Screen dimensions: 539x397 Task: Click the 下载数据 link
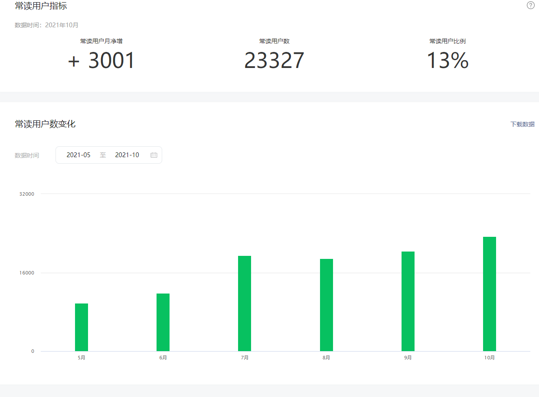click(523, 124)
